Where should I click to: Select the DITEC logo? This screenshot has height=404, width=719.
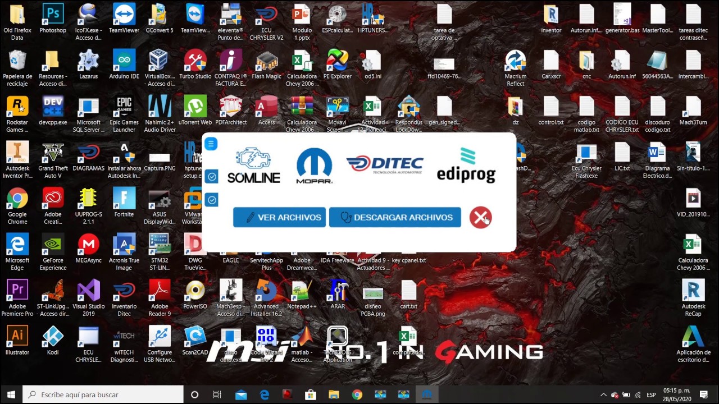(x=385, y=164)
